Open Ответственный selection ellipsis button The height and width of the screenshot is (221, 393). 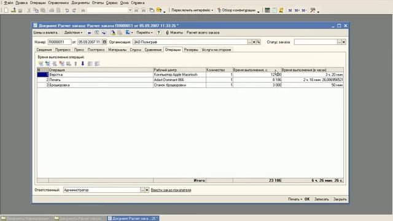pyautogui.click(x=142, y=190)
